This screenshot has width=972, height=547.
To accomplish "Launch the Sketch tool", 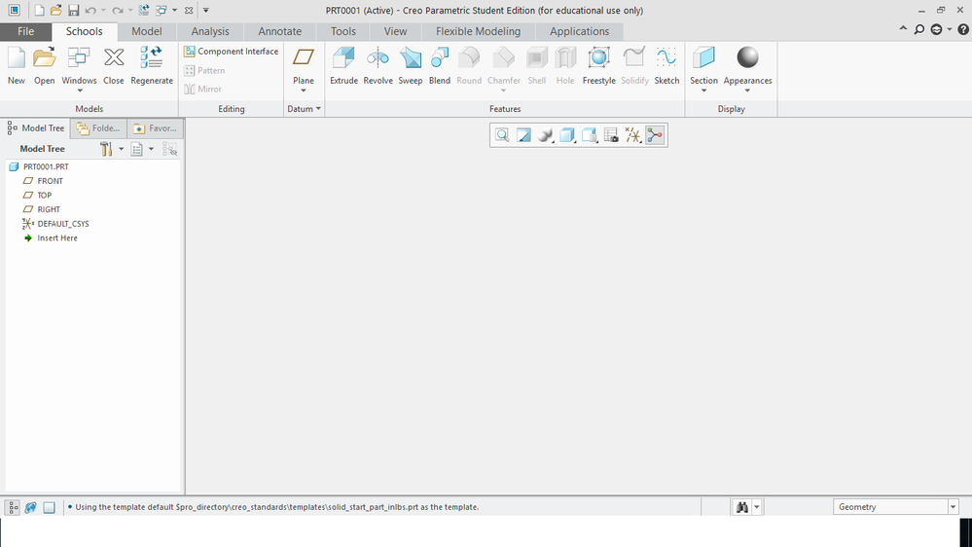I will tap(666, 65).
